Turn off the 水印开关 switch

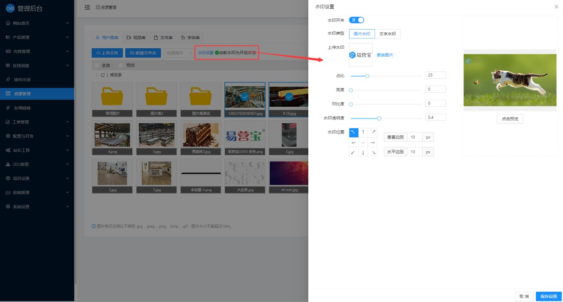point(357,20)
